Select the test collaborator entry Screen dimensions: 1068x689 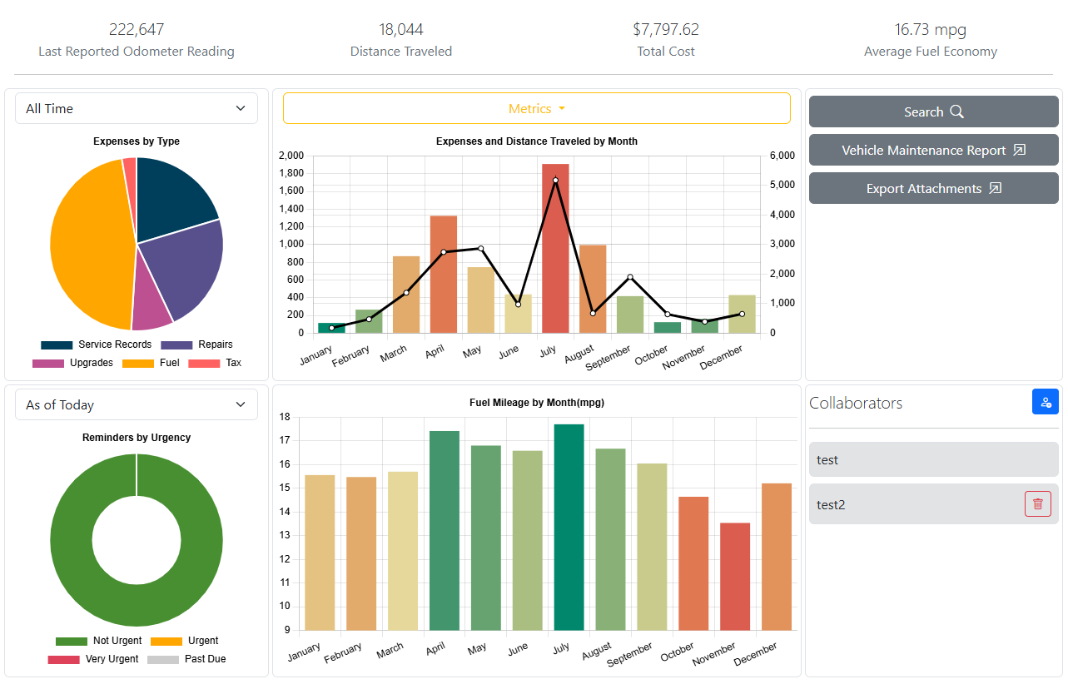pyautogui.click(x=933, y=459)
